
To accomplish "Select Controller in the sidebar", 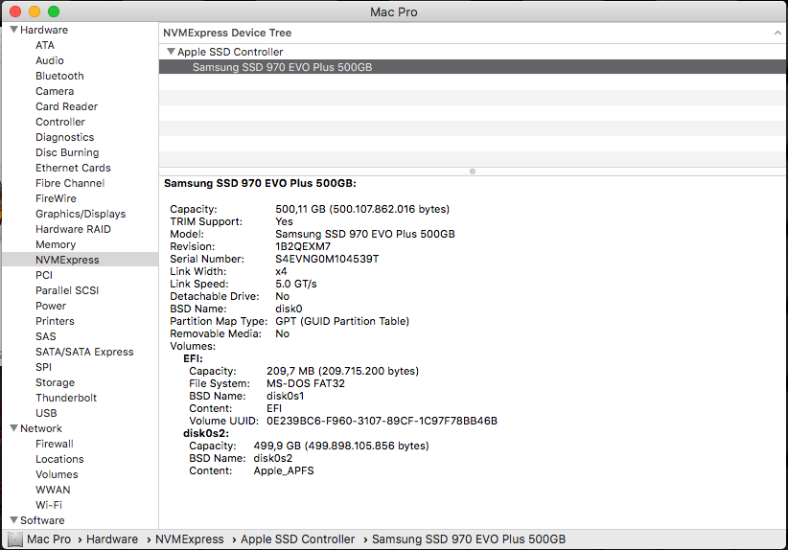I will coord(60,122).
